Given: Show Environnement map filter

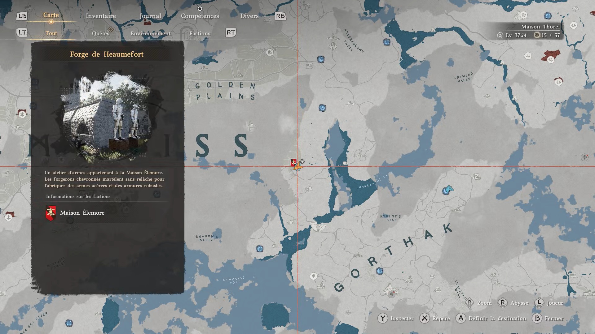Looking at the screenshot, I should (x=150, y=33).
